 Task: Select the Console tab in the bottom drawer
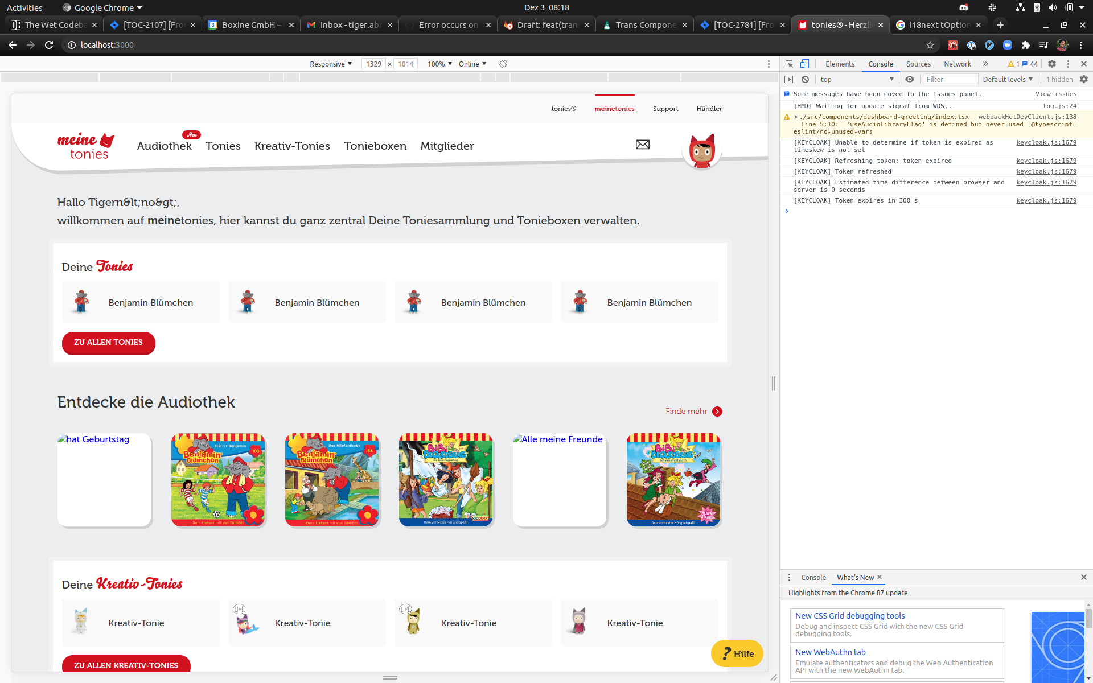[x=813, y=577]
